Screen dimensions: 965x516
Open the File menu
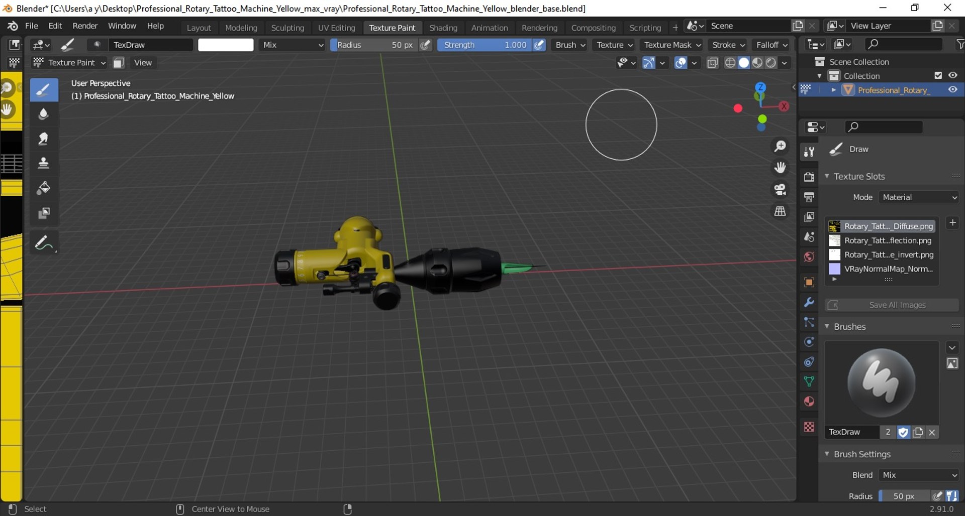pyautogui.click(x=31, y=26)
